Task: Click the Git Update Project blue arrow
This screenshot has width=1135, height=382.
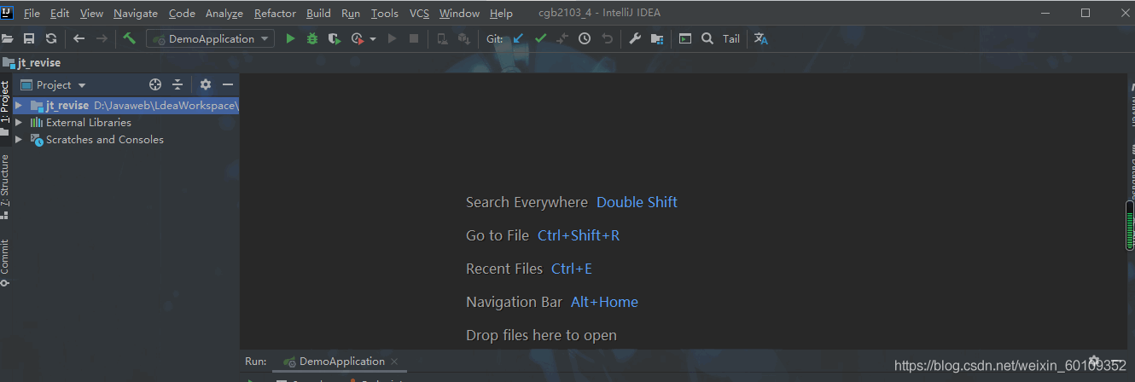Action: tap(518, 38)
